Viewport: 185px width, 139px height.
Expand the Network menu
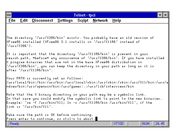pyautogui.click(x=100, y=21)
